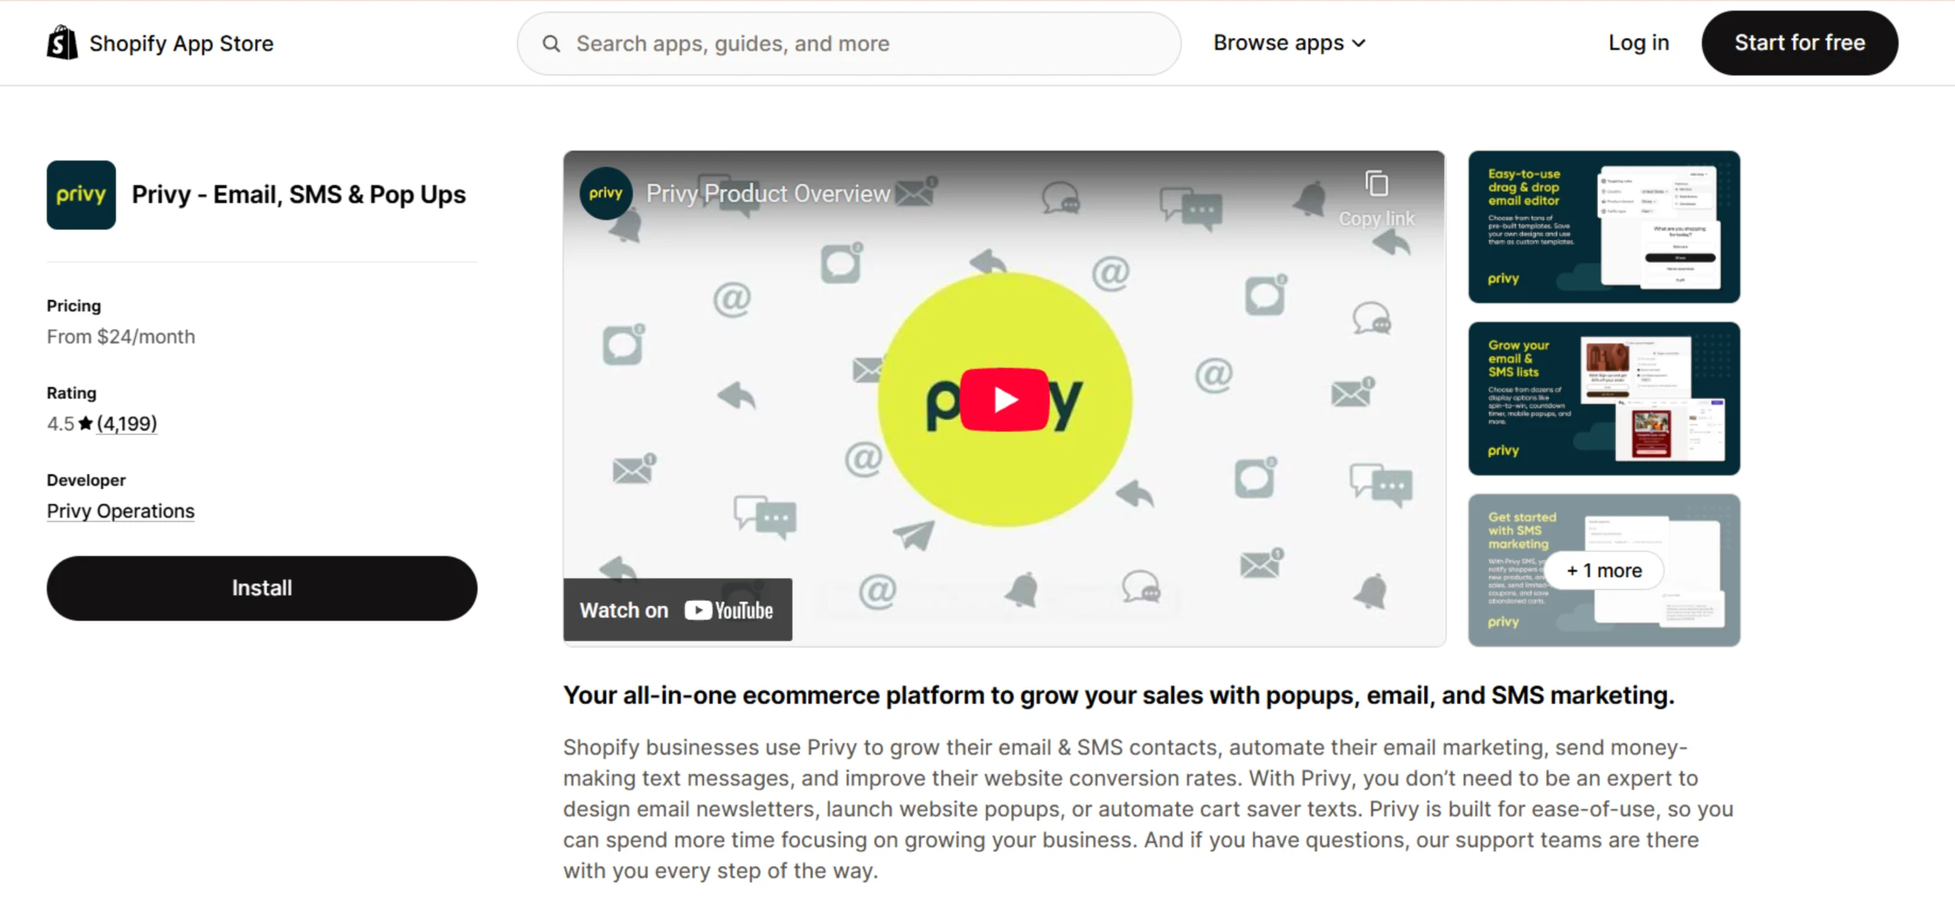Open the 4,199 reviews link
This screenshot has height=910, width=1955.
click(128, 423)
